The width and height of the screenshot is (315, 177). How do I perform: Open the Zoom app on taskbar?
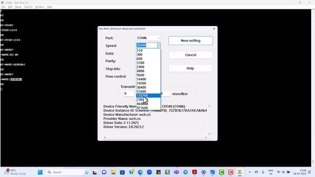click(x=150, y=172)
